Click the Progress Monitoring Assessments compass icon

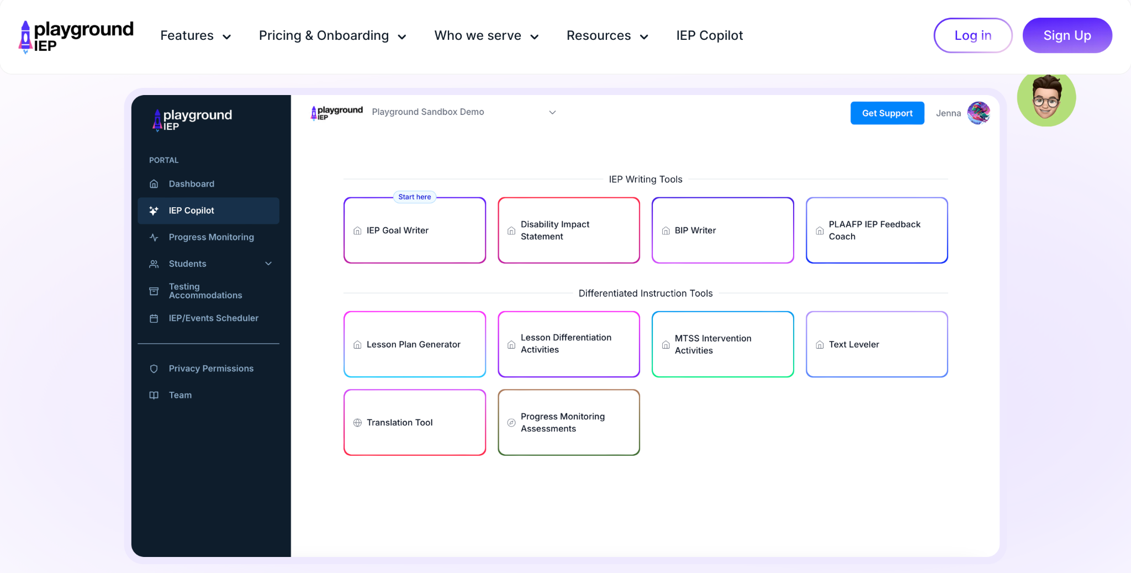click(510, 422)
